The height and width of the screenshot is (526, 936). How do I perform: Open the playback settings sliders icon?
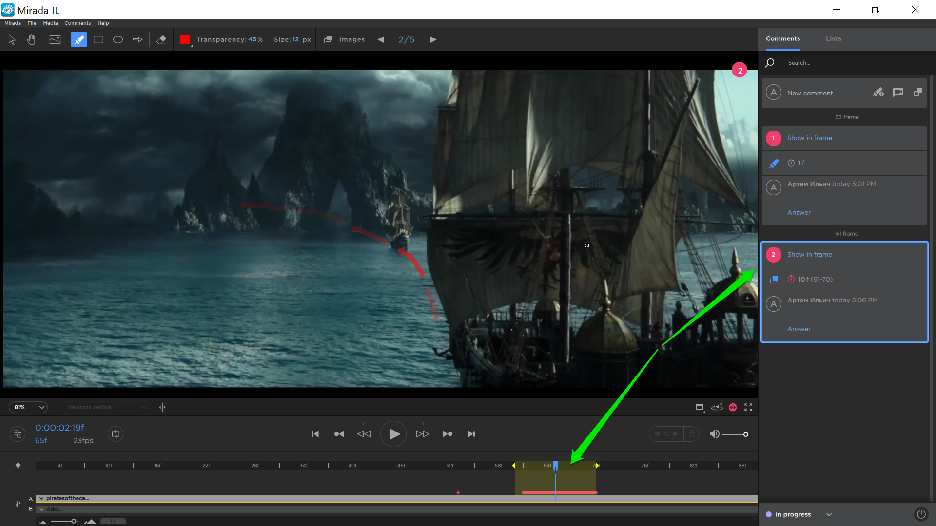click(x=18, y=434)
